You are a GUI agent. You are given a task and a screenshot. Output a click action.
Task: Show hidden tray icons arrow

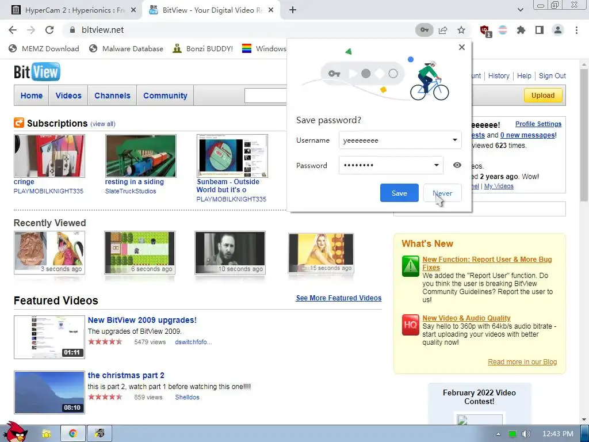coord(498,434)
